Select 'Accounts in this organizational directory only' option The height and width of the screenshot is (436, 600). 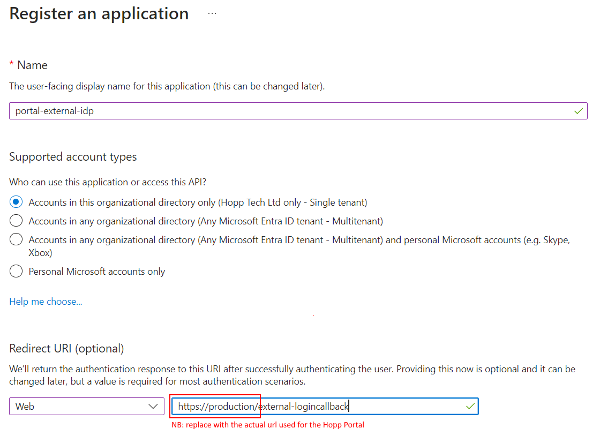tap(16, 202)
